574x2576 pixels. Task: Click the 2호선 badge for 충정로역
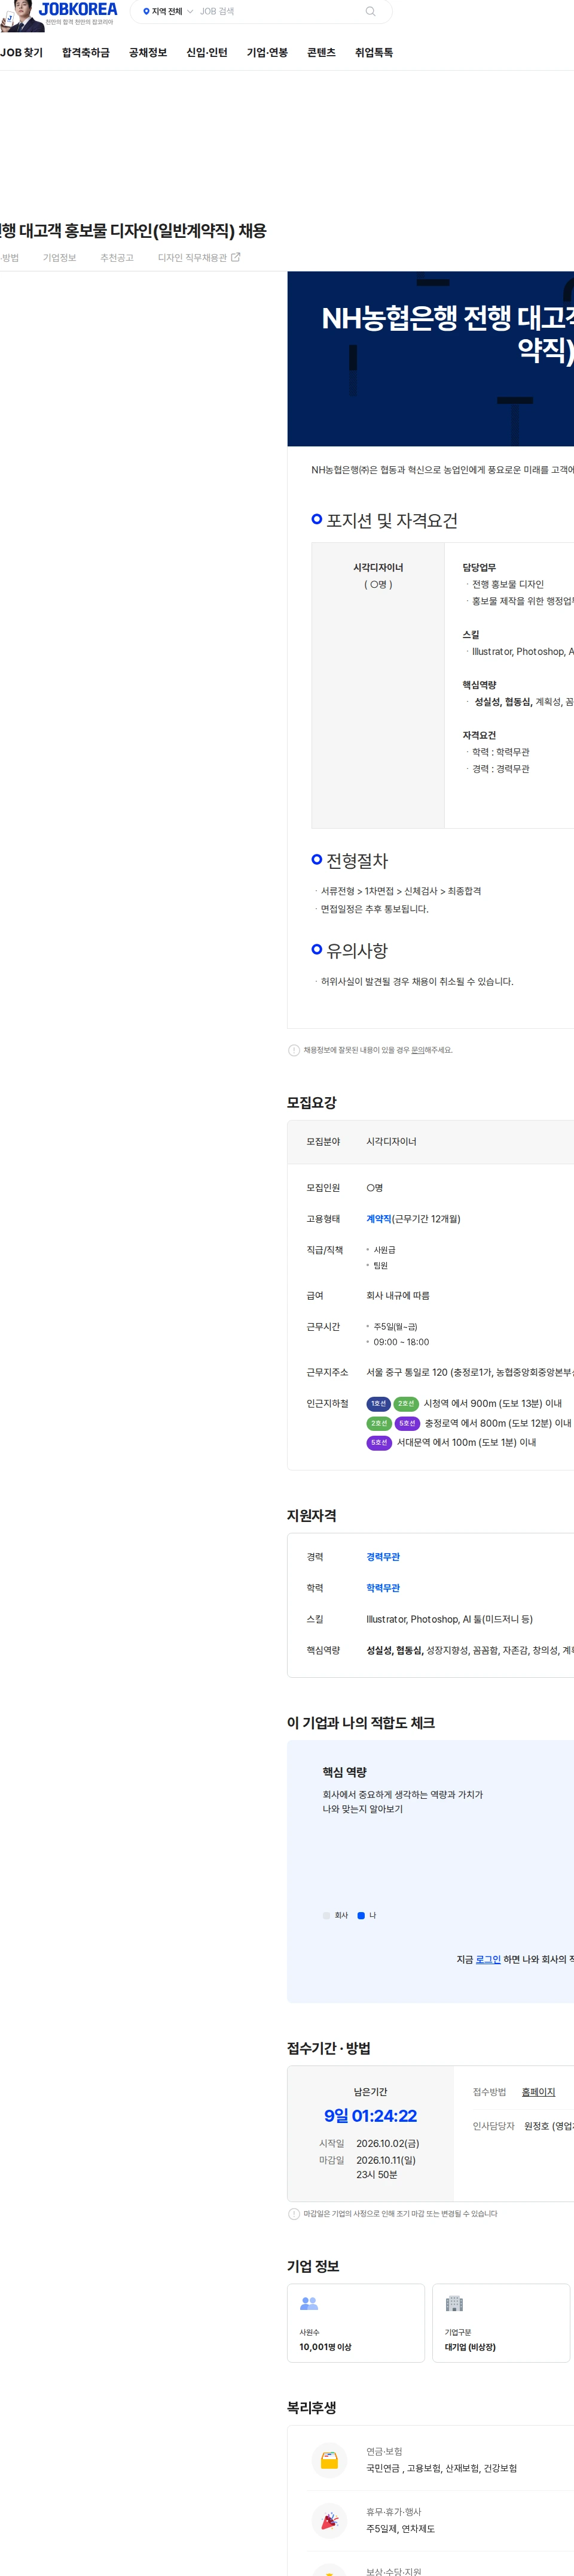coord(378,1423)
